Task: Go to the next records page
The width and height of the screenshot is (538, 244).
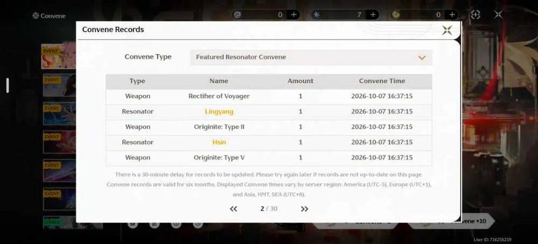Action: (x=305, y=209)
